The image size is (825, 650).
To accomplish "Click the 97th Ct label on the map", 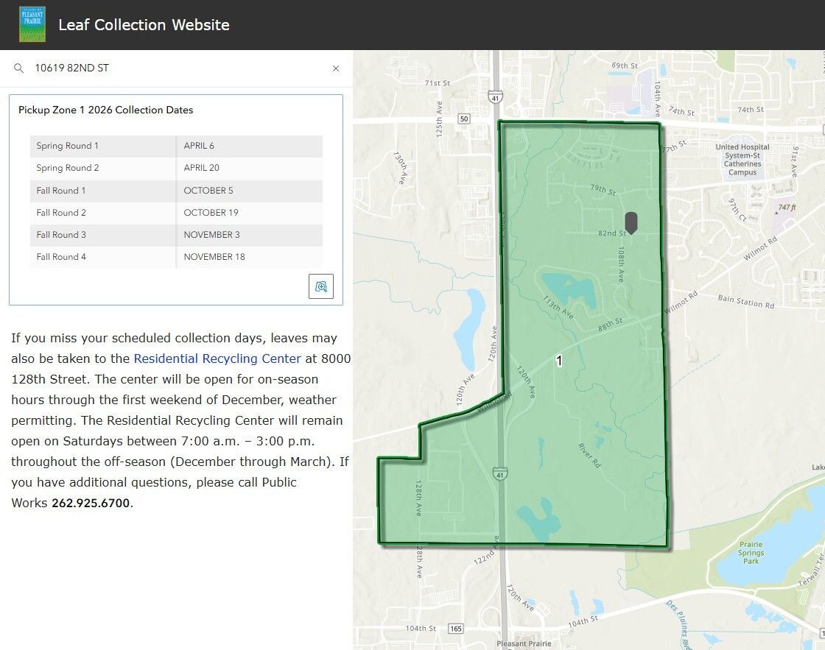I will 737,210.
